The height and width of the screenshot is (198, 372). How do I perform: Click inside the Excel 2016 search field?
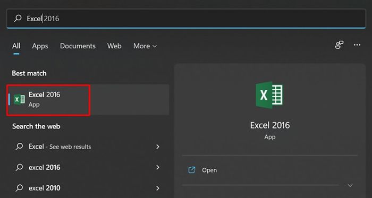(x=186, y=19)
